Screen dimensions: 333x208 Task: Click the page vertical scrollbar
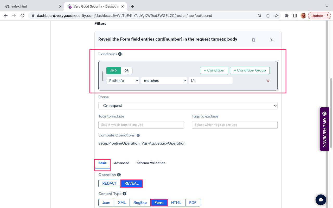coord(331,113)
